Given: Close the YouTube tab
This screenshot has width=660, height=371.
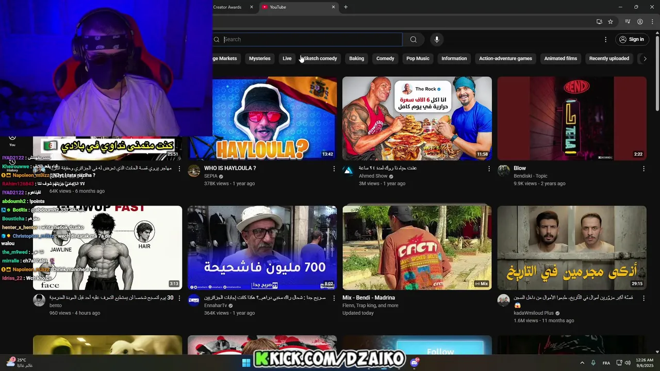Looking at the screenshot, I should (x=333, y=7).
